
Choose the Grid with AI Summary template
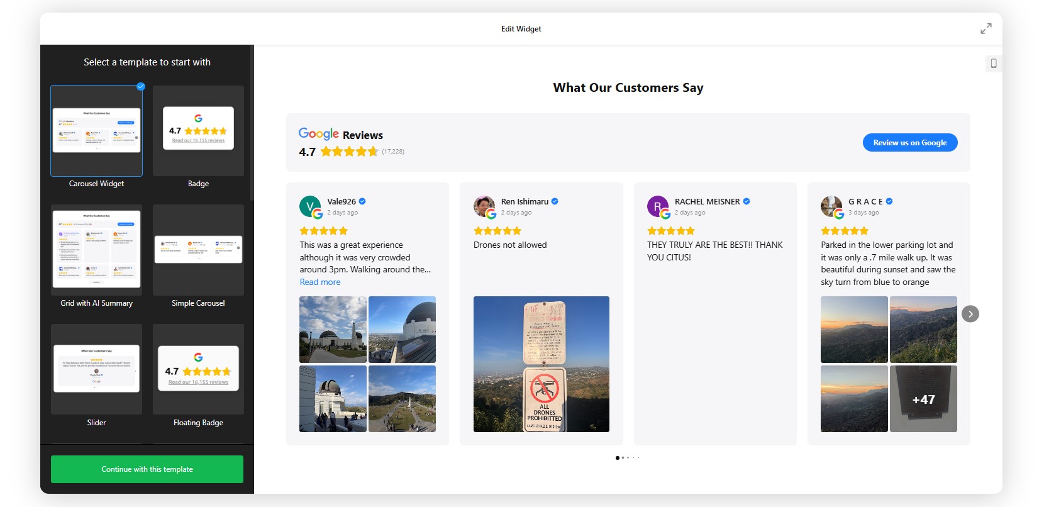click(96, 250)
